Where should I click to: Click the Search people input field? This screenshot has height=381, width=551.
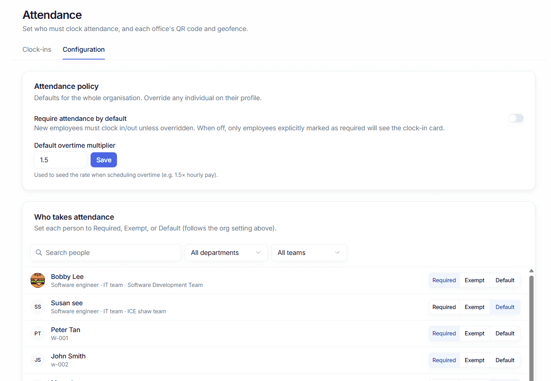[x=106, y=253]
